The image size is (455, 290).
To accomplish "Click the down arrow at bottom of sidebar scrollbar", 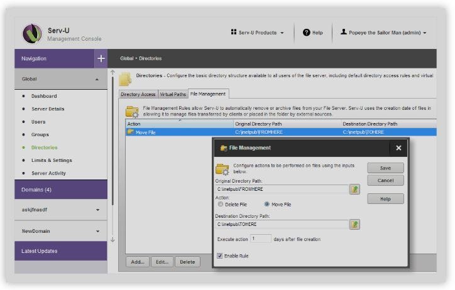I will [x=113, y=240].
